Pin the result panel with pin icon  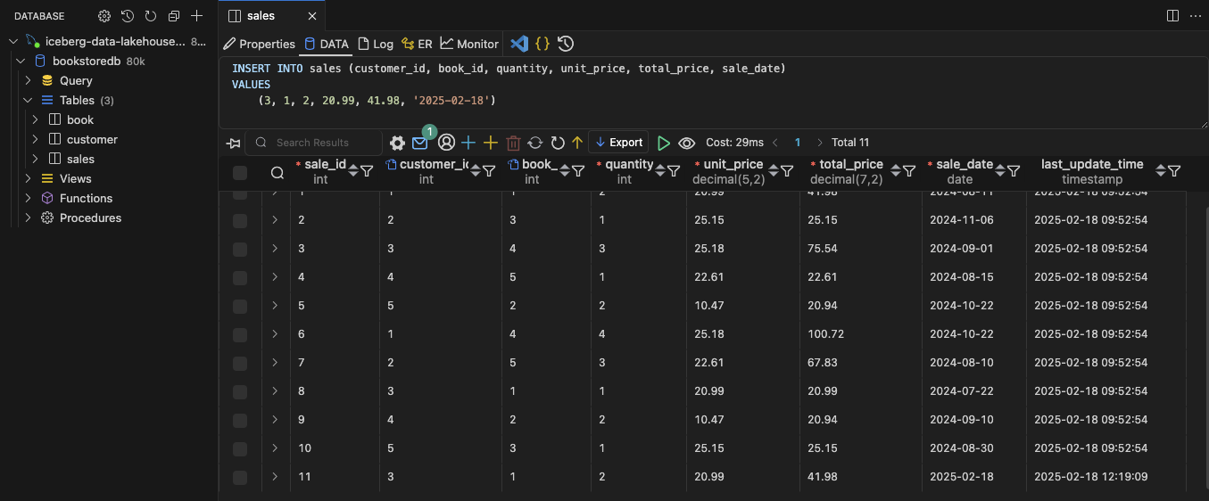pyautogui.click(x=234, y=143)
